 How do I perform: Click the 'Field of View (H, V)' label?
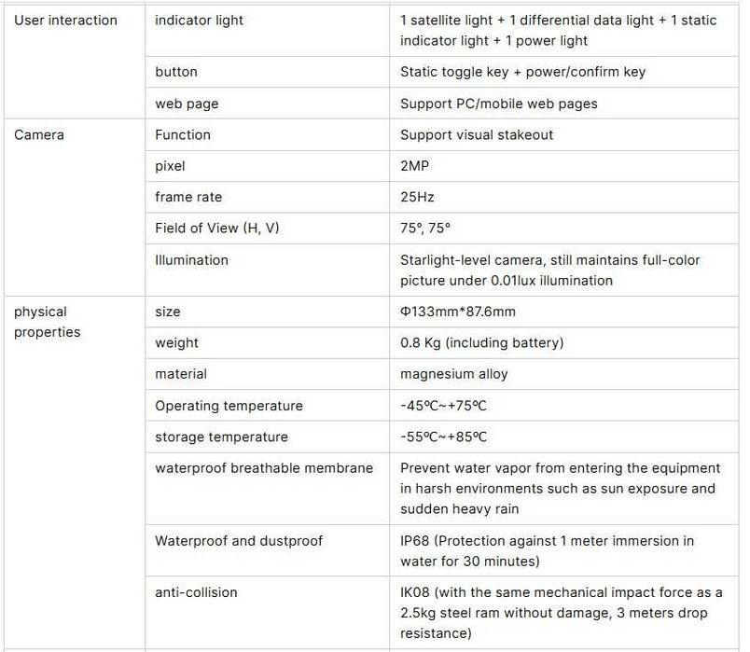click(216, 229)
